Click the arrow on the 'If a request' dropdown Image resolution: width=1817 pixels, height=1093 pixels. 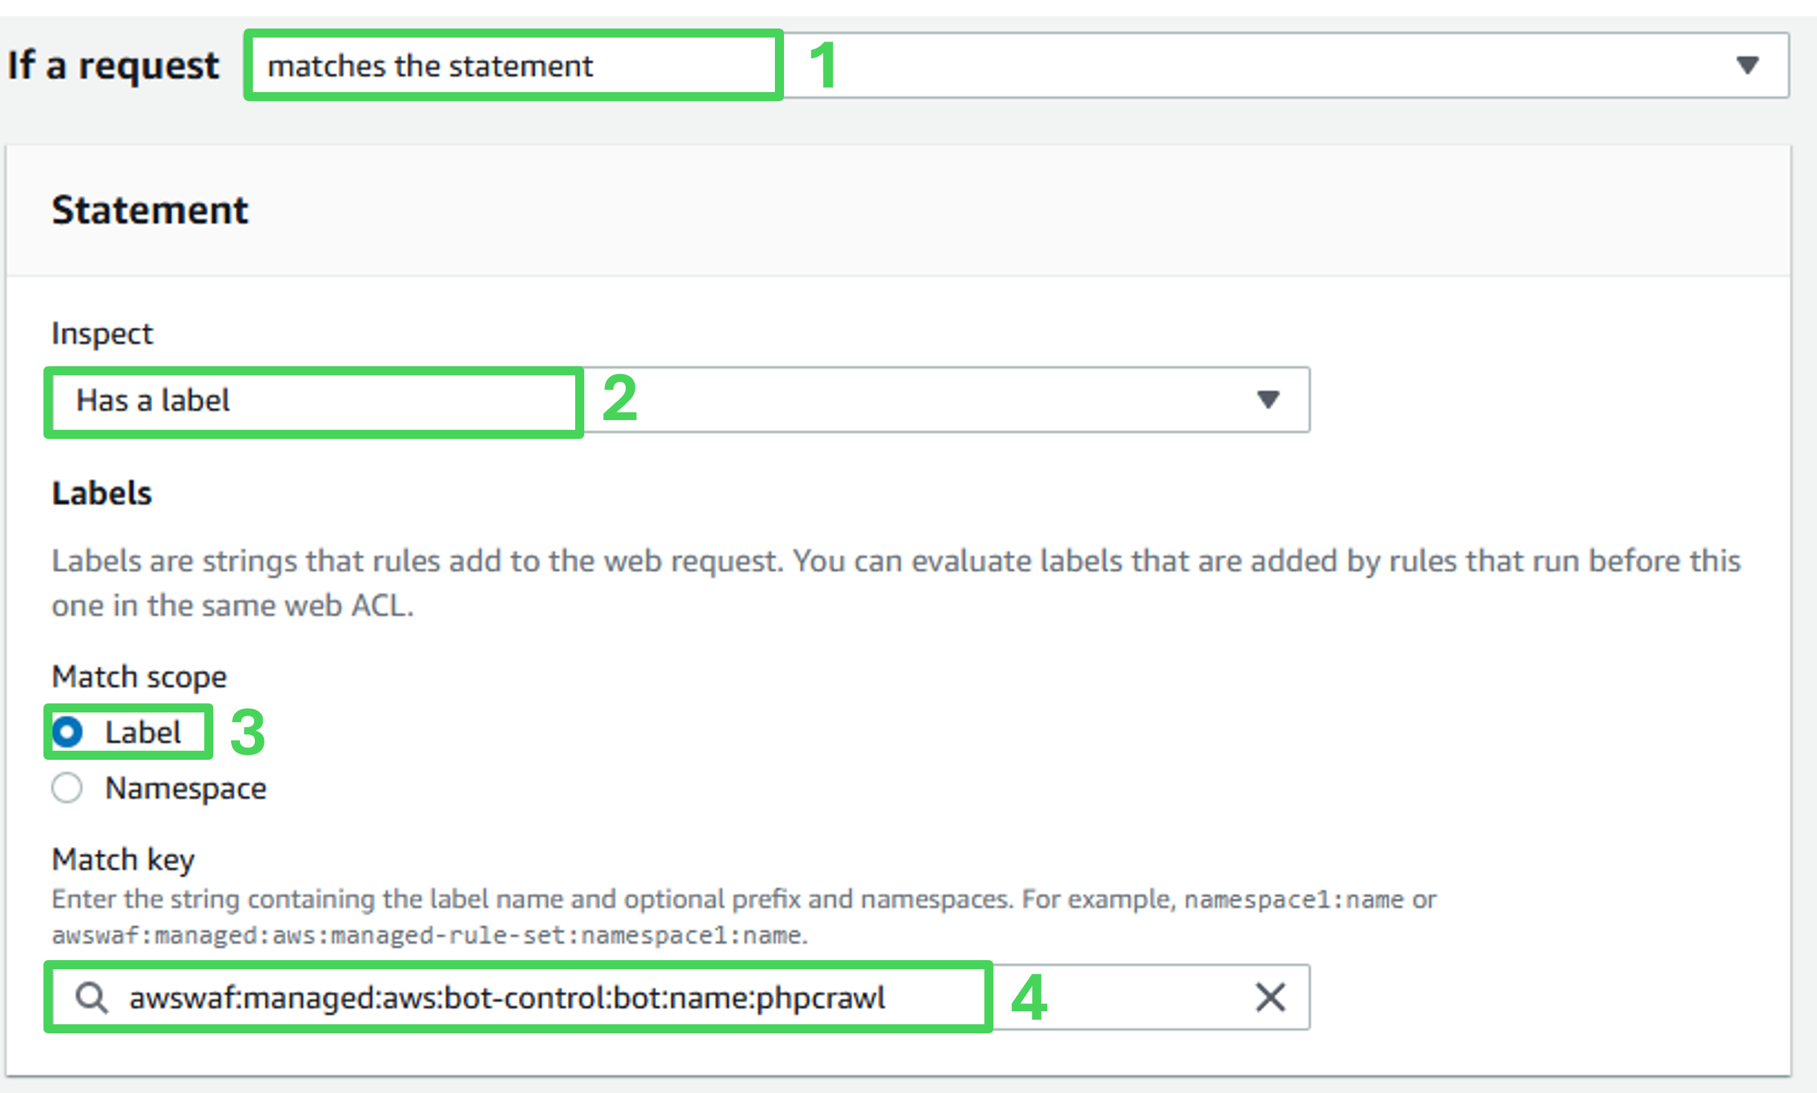[1747, 65]
